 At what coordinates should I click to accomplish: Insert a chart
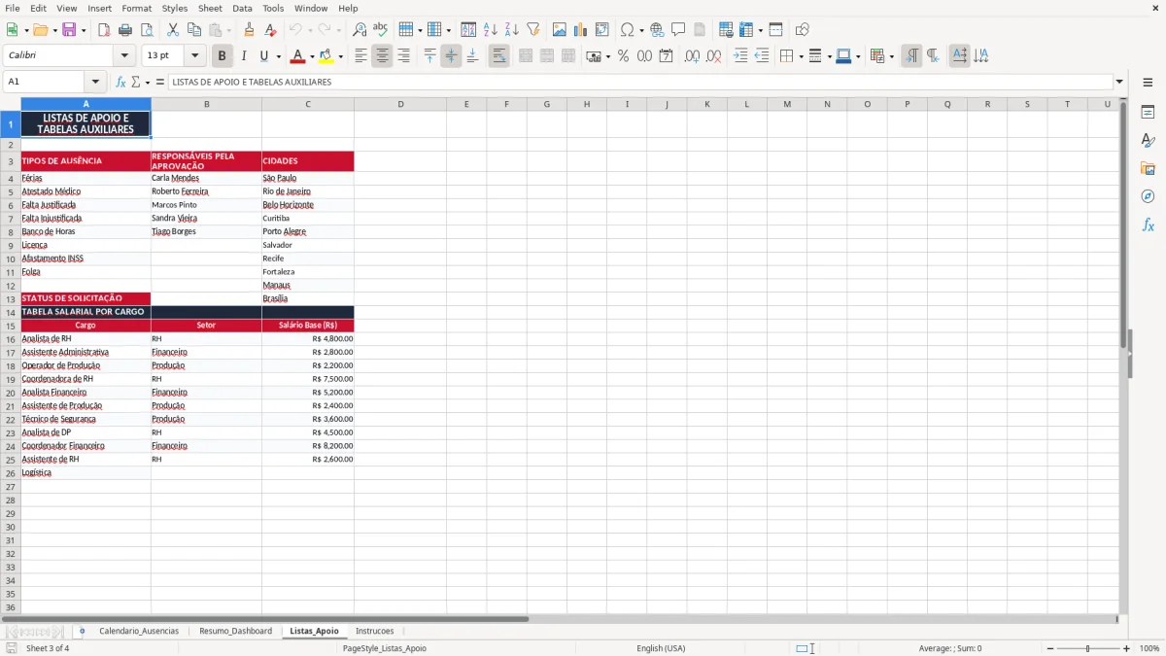pyautogui.click(x=581, y=30)
